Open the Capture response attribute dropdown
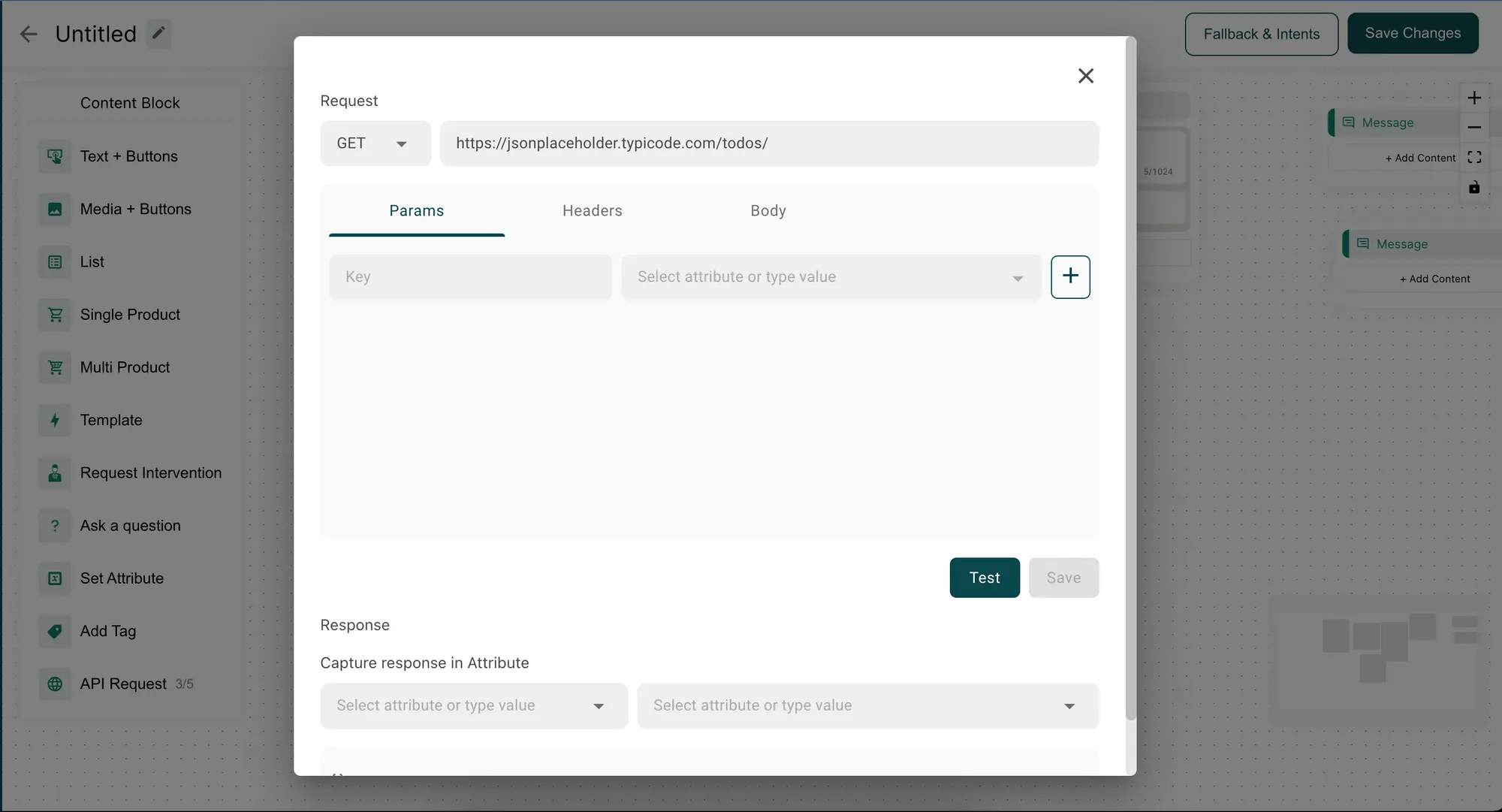This screenshot has height=812, width=1502. click(473, 705)
